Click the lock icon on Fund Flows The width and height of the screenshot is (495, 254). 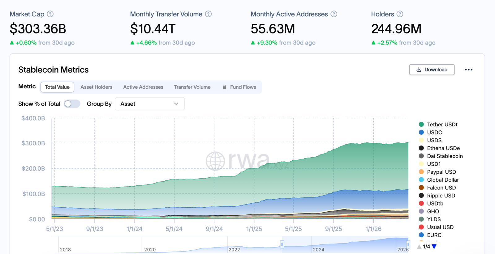[225, 87]
